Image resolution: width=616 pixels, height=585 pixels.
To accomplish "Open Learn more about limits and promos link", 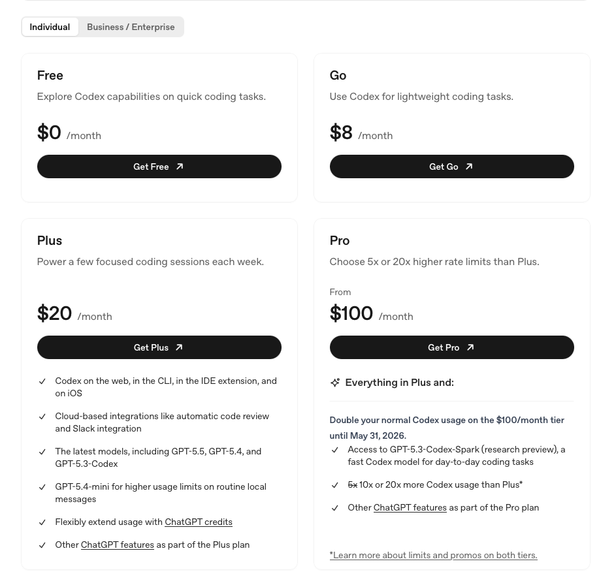I will click(433, 555).
